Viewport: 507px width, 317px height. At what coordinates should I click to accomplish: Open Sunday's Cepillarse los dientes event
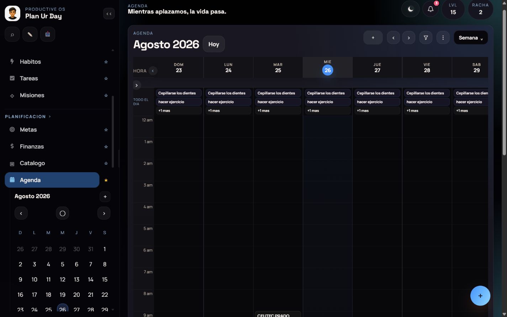click(x=179, y=93)
